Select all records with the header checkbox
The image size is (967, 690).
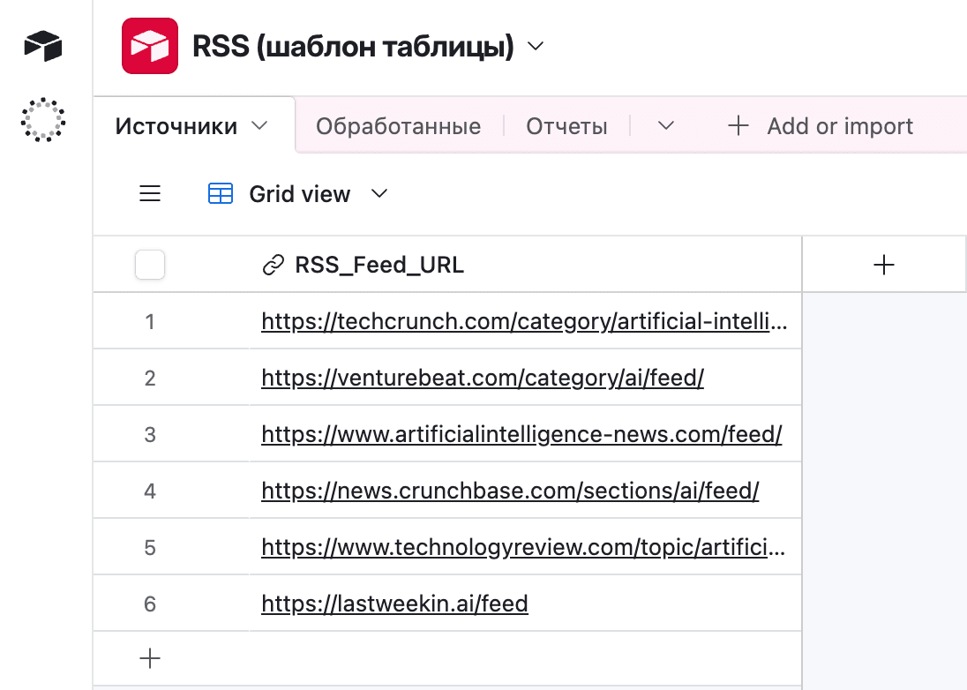tap(150, 263)
